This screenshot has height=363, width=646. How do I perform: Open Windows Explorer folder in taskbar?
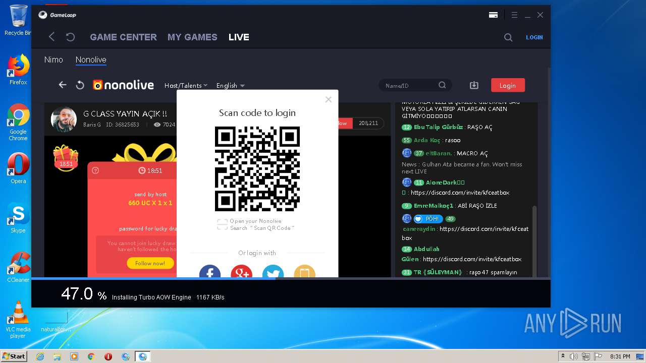pos(57,356)
